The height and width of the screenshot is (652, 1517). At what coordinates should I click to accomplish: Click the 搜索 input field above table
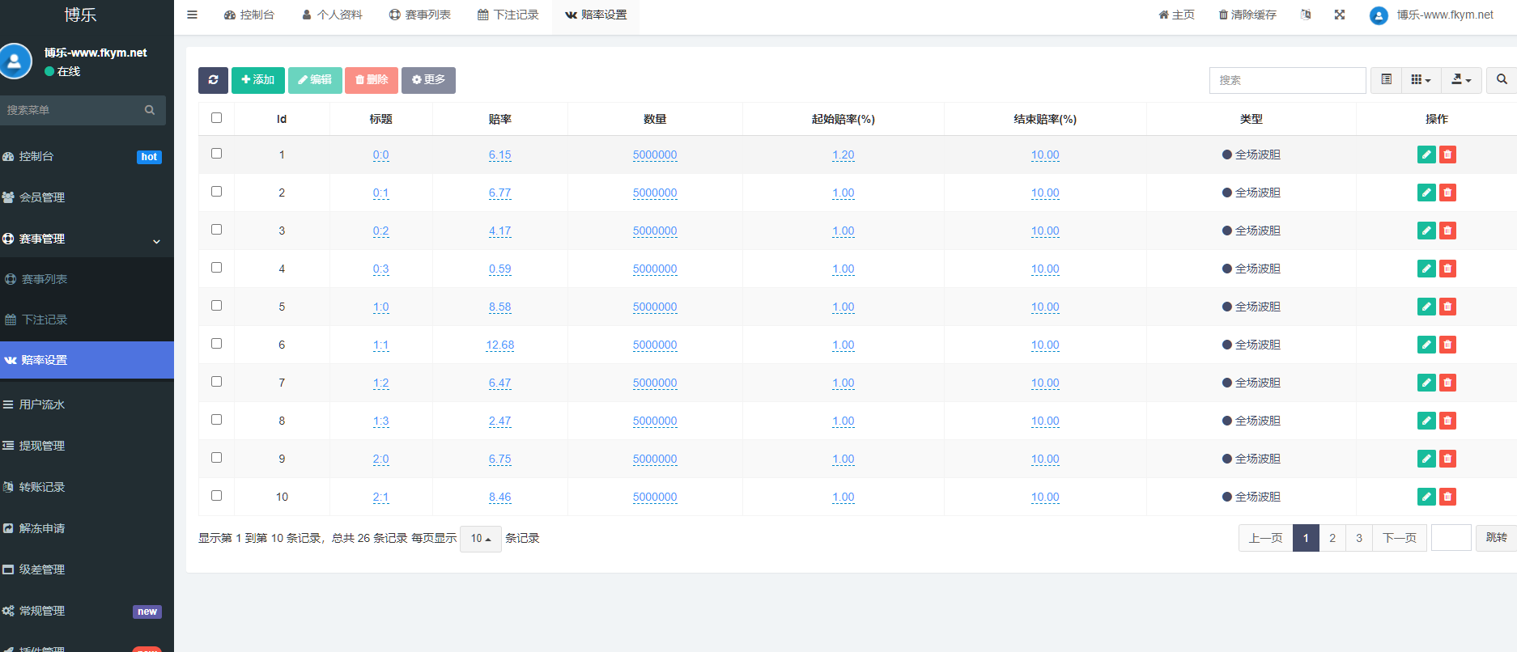(x=1287, y=80)
